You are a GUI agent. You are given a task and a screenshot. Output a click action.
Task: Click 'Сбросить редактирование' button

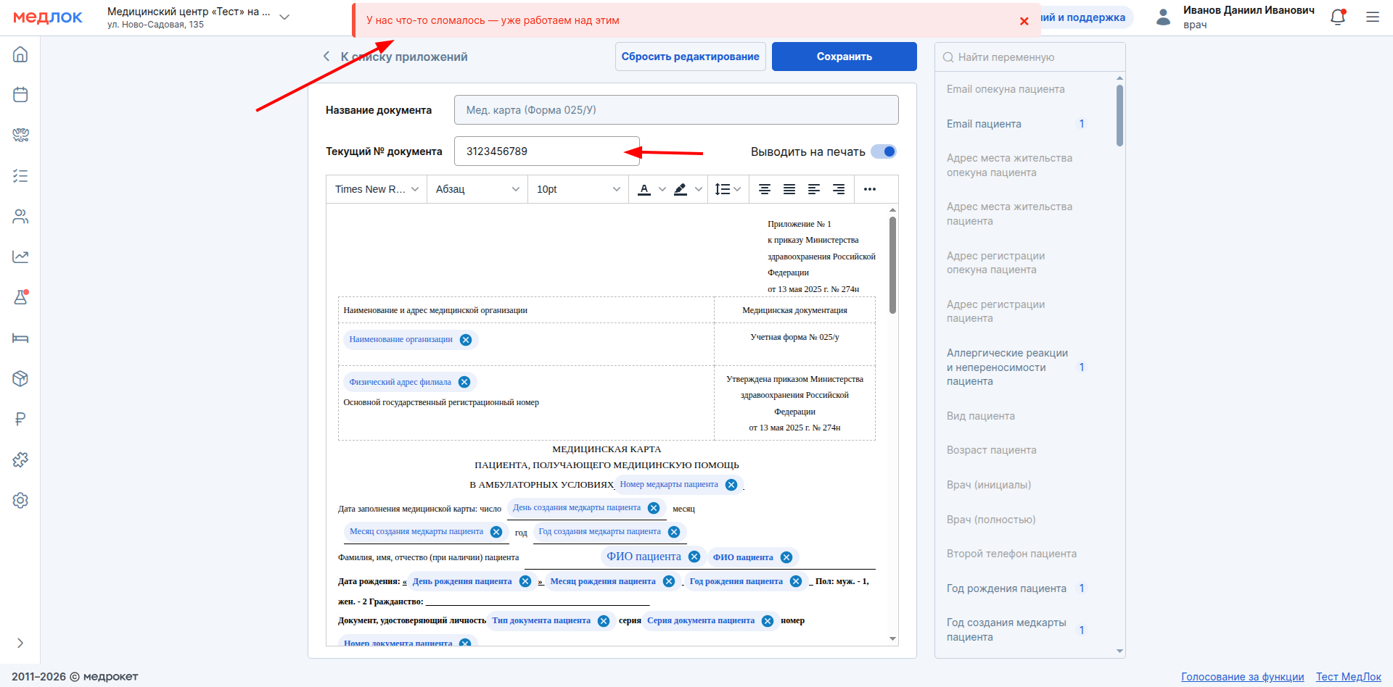[x=690, y=57]
